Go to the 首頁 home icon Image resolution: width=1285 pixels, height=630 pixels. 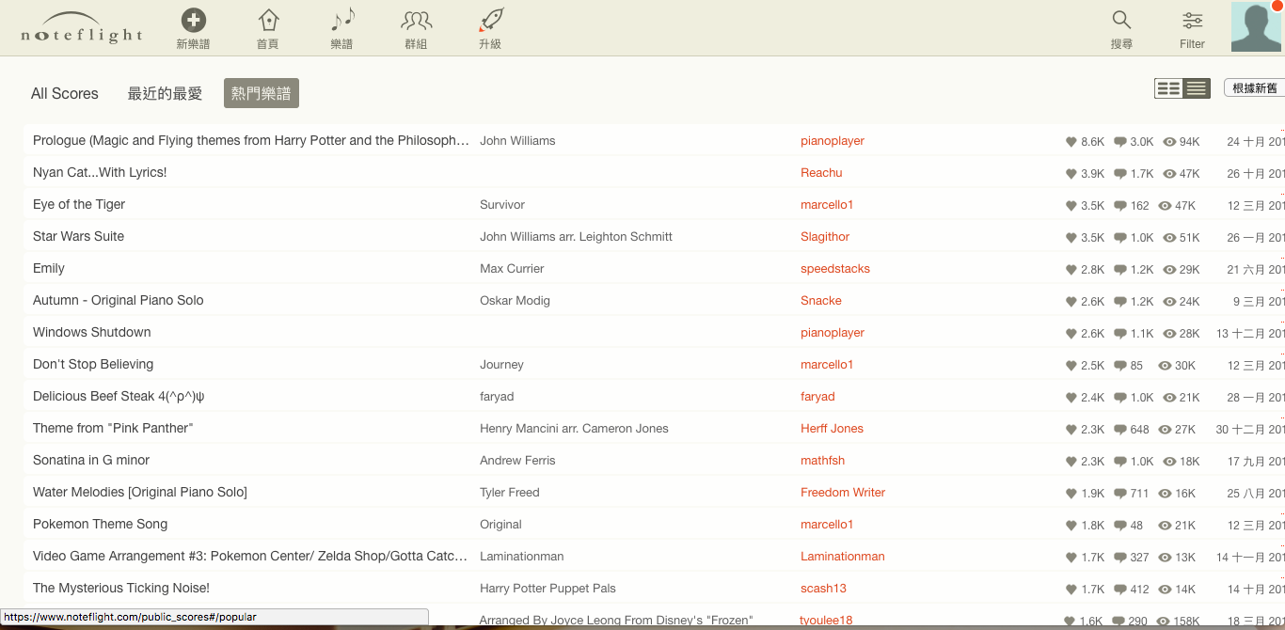(268, 28)
